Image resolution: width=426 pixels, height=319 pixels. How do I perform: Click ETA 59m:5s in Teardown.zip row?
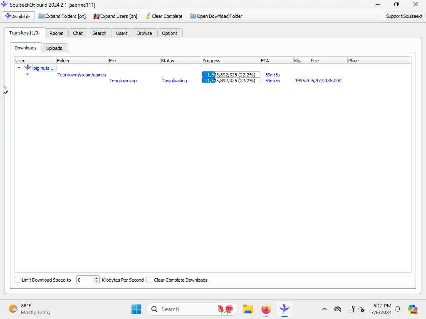pyautogui.click(x=272, y=81)
